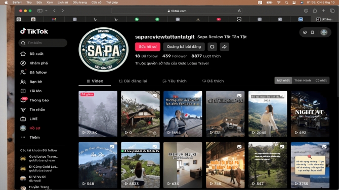Open Premium Deluxe video with 635 views

pos(183,165)
